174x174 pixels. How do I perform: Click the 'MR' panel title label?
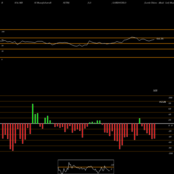point(155,90)
